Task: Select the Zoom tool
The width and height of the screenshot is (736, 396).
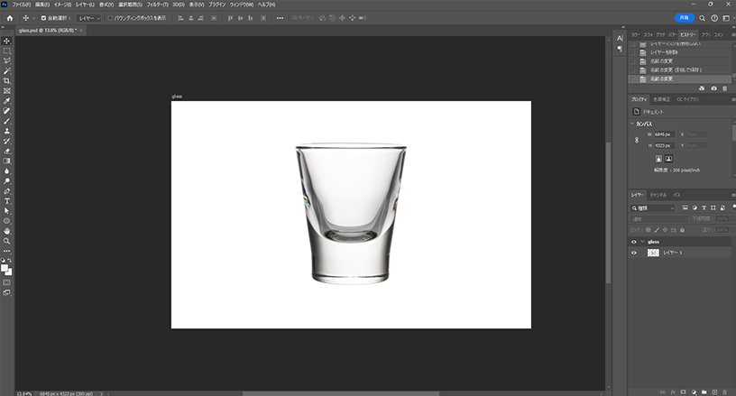Action: pos(7,241)
